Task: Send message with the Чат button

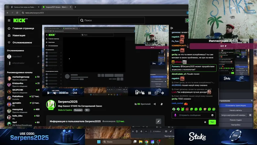Action: click(212, 122)
